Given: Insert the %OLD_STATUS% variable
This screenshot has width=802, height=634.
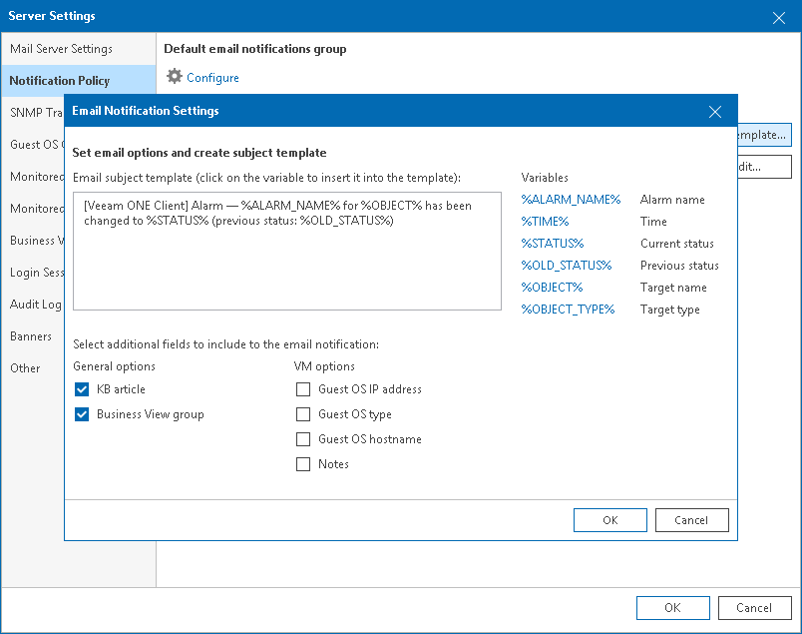Looking at the screenshot, I should (567, 265).
